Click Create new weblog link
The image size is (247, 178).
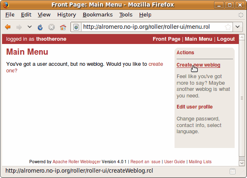pos(198,65)
